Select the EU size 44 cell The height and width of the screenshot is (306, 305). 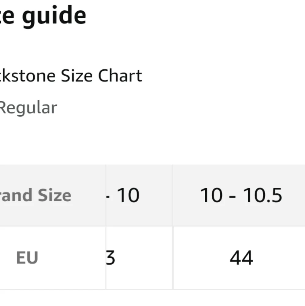241,258
